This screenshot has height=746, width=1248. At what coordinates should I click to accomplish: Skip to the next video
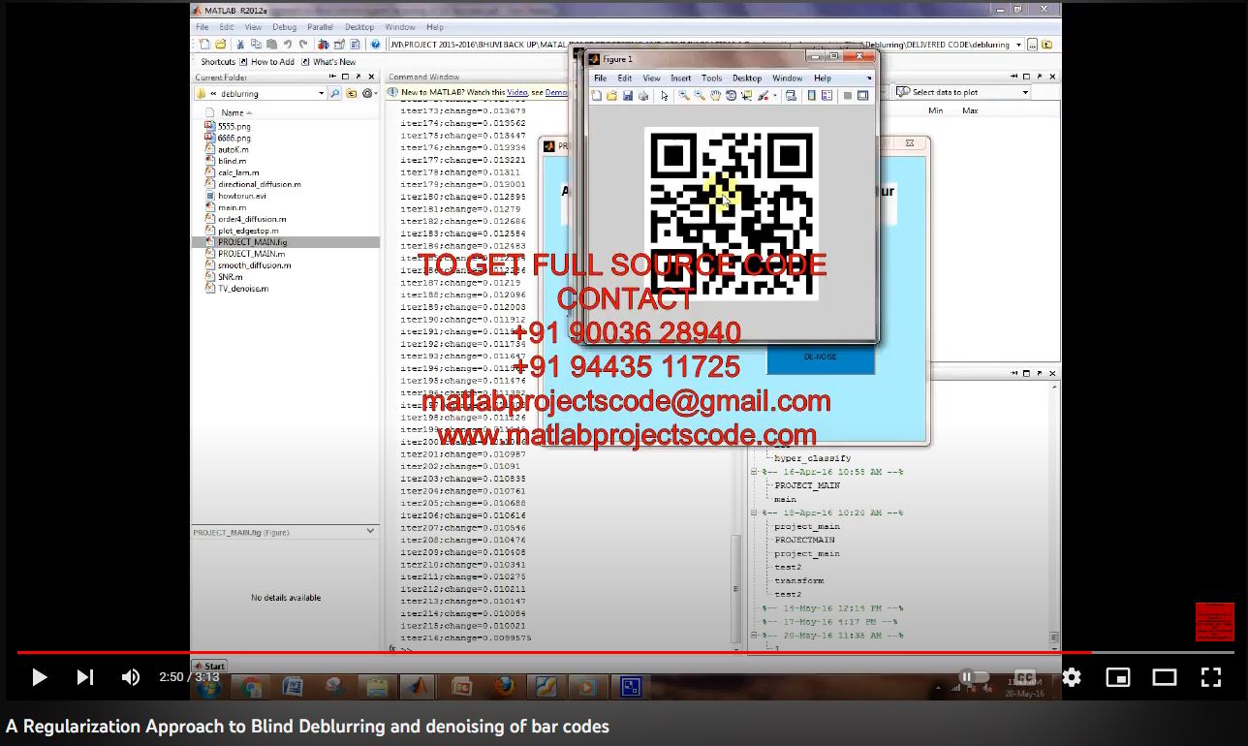point(85,677)
